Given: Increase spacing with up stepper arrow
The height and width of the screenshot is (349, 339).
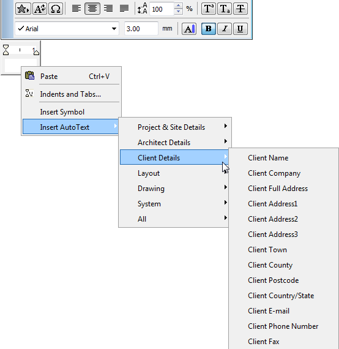Looking at the screenshot, I should pyautogui.click(x=178, y=6).
